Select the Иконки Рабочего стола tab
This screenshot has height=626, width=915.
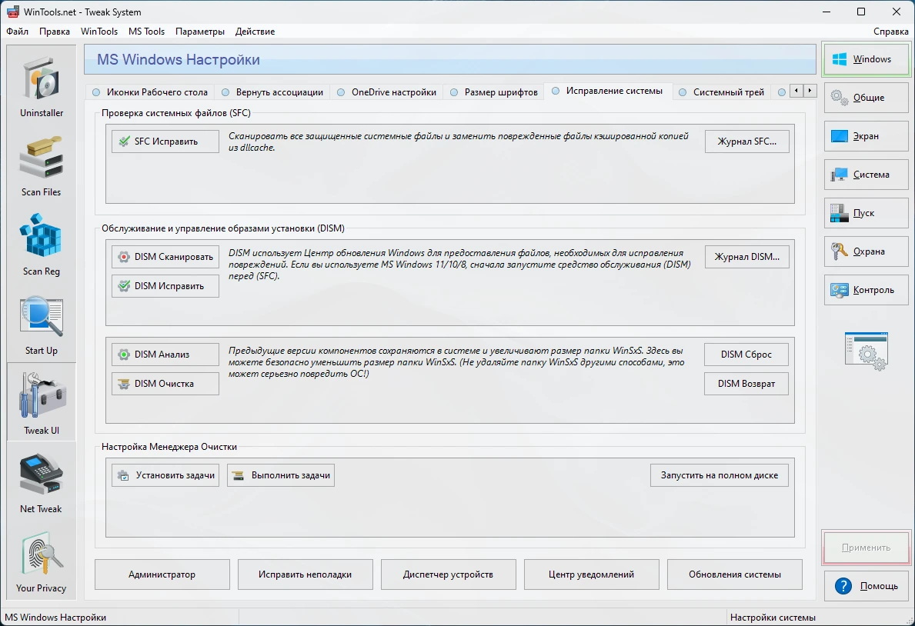pos(151,92)
